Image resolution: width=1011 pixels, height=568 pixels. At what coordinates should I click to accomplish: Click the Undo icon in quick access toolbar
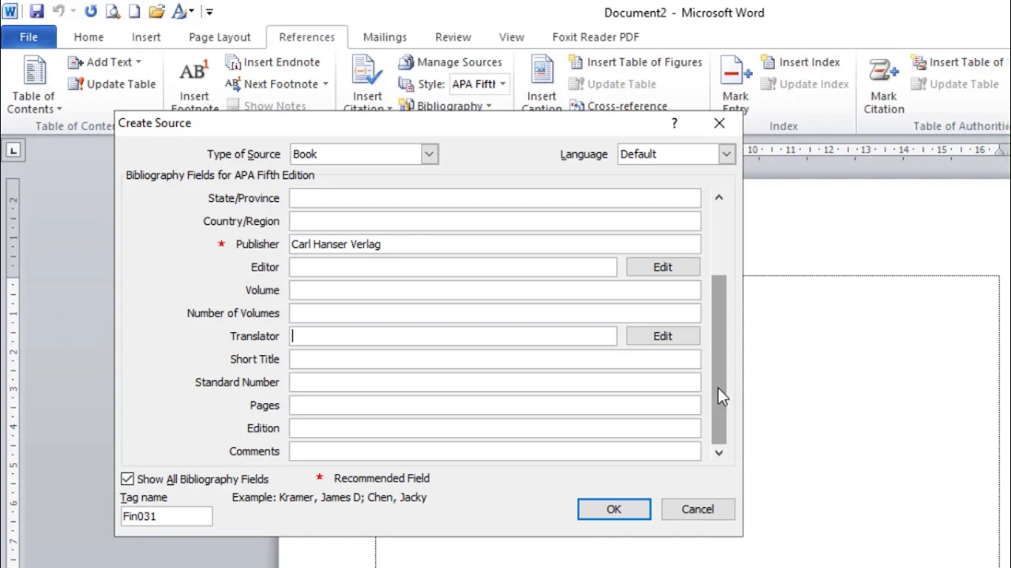click(58, 12)
